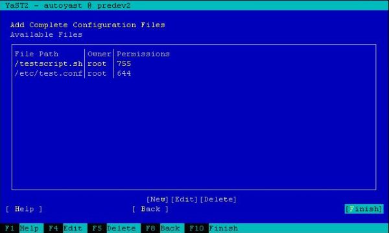This screenshot has width=389, height=233.
Task: Click the Permissions column header
Action: point(143,54)
